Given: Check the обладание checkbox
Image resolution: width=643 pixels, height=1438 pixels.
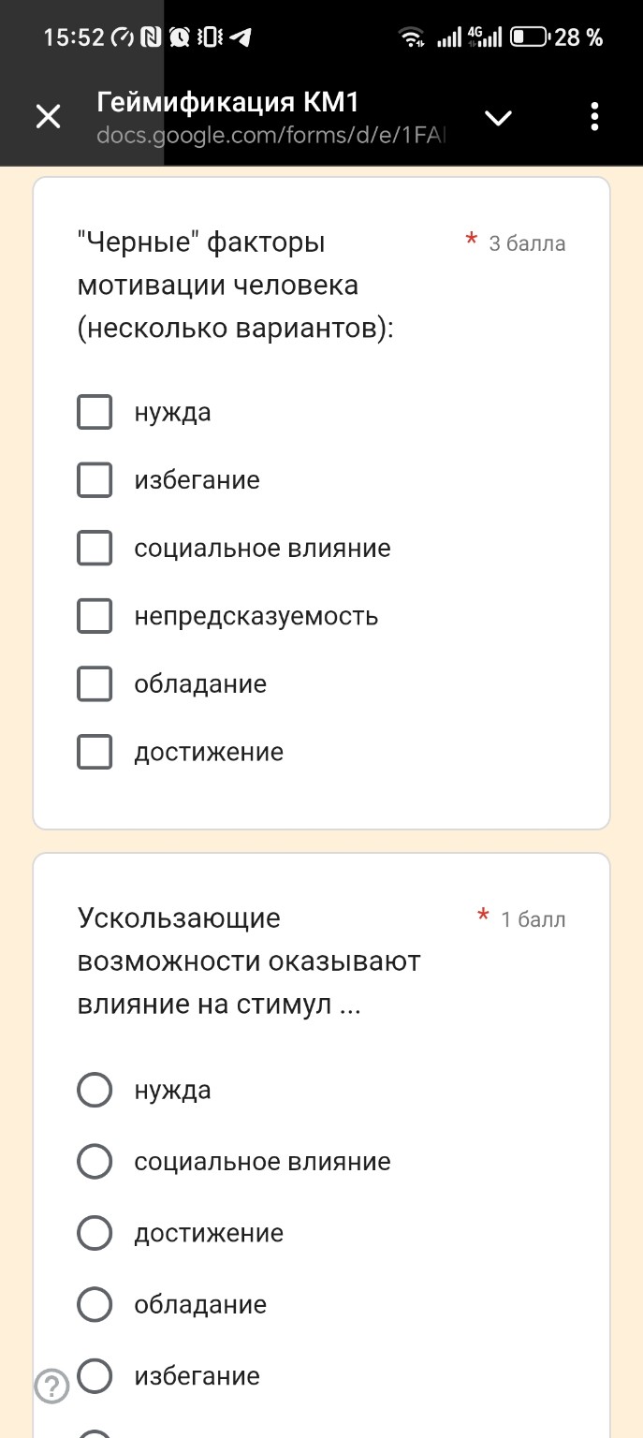Looking at the screenshot, I should pos(95,683).
